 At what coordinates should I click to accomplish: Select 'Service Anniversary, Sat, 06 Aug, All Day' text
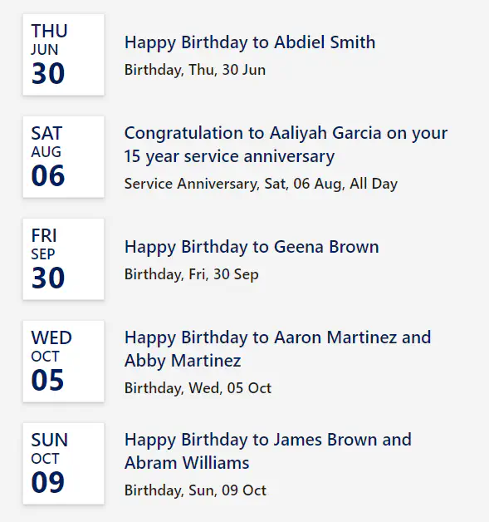(261, 184)
